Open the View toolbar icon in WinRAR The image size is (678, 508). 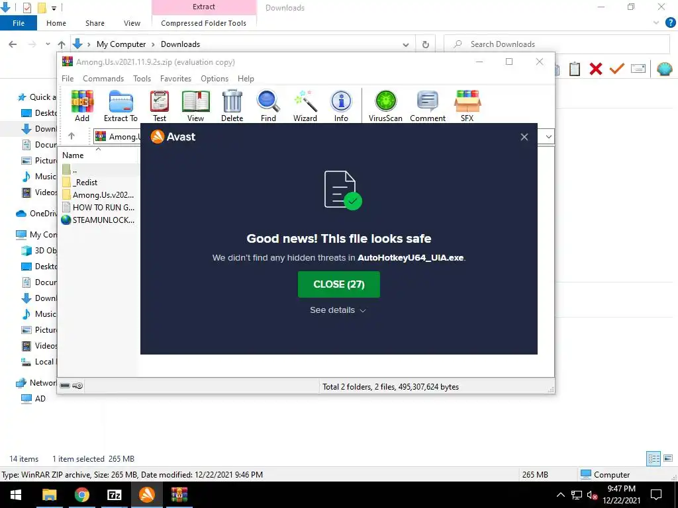[x=195, y=106]
